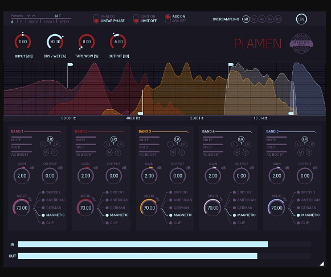The width and height of the screenshot is (331, 277).
Task: Select LR channel mode for Band 5
Action: point(305,139)
